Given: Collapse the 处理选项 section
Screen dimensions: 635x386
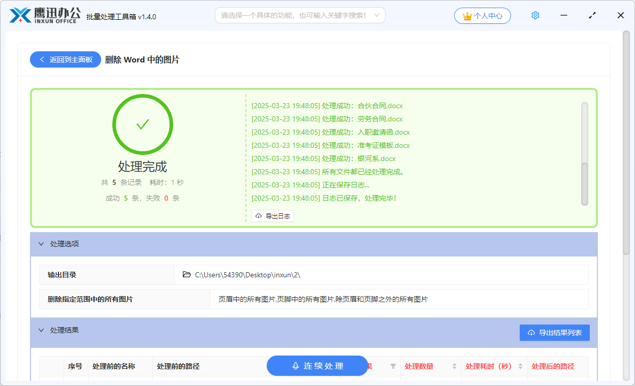Looking at the screenshot, I should click(42, 244).
